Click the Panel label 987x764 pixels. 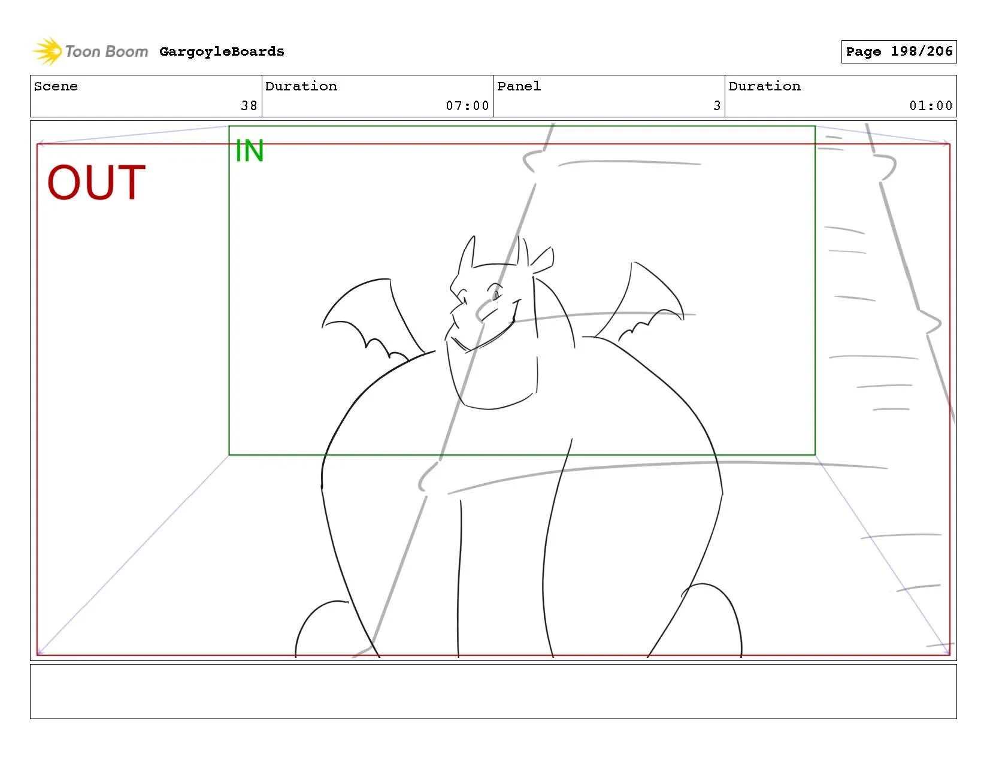pos(519,86)
